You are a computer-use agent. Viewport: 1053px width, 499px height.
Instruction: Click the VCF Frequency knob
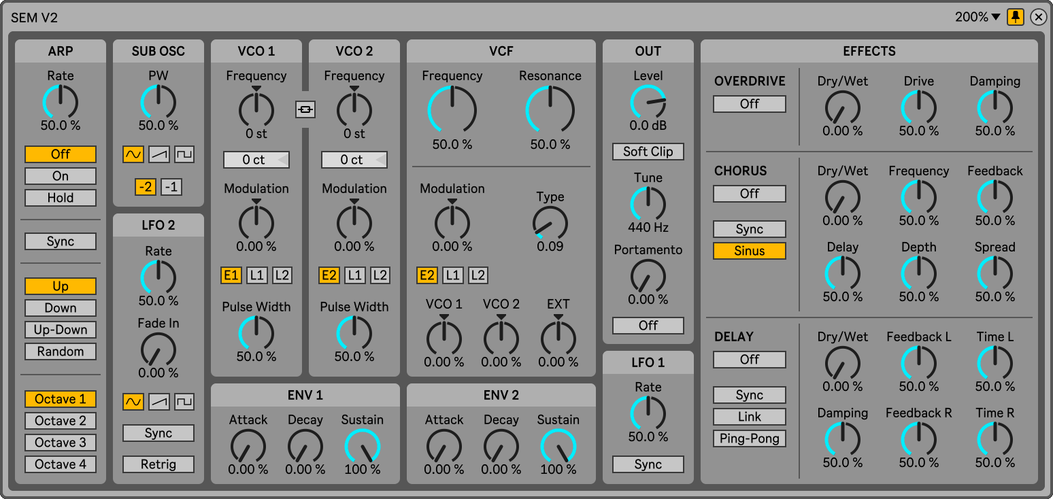coord(452,110)
